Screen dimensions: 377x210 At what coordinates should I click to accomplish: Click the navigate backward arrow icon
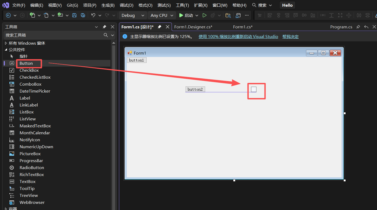tap(8, 16)
